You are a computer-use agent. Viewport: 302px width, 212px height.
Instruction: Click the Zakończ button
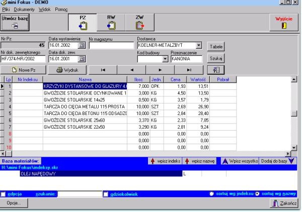284,203
